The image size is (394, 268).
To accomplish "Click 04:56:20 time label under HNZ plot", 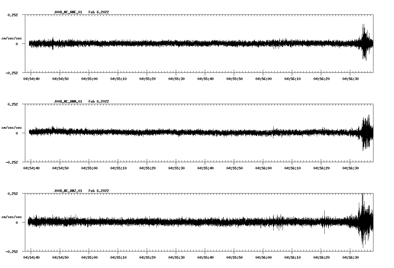I will click(x=321, y=258).
